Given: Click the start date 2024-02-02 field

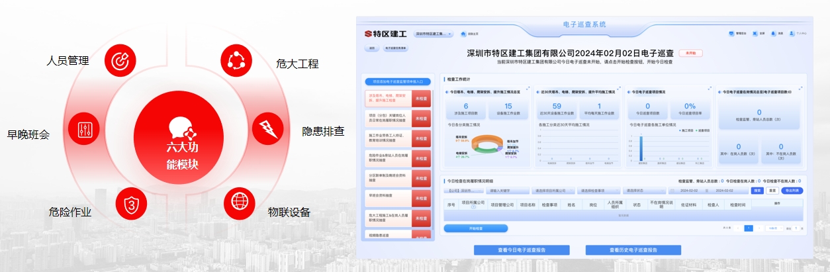Looking at the screenshot, I should click(689, 191).
